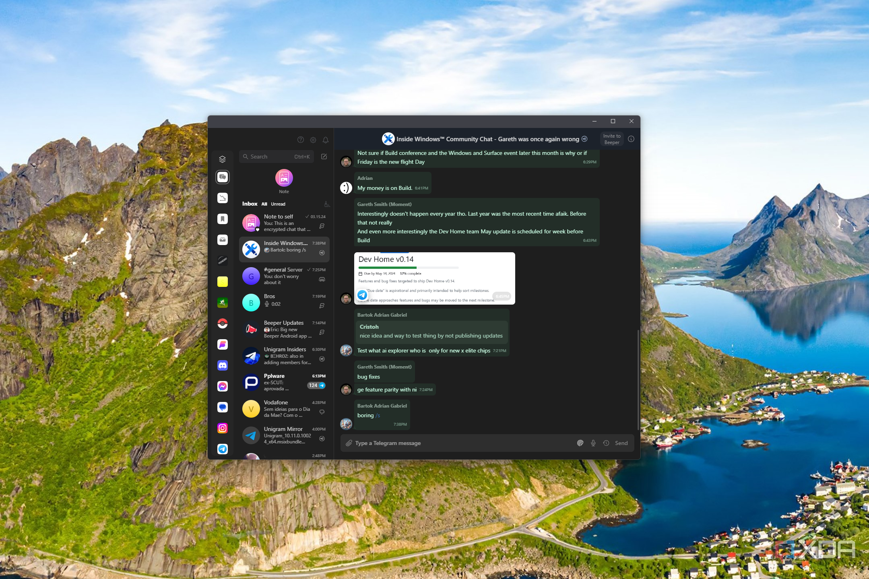Open the Dev Home v0.14 image preview
This screenshot has width=869, height=579.
tap(434, 278)
